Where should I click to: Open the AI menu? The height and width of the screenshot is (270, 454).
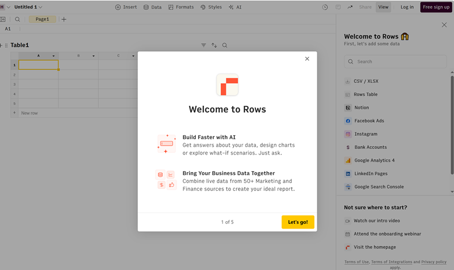point(235,7)
